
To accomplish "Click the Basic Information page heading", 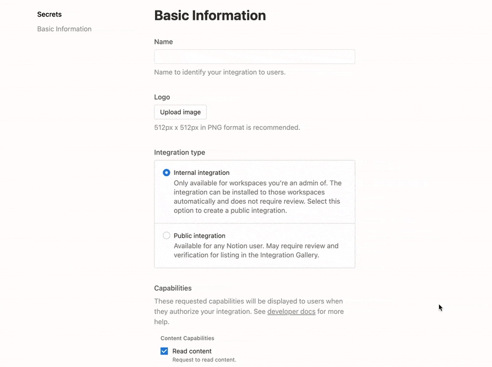I will click(x=210, y=15).
